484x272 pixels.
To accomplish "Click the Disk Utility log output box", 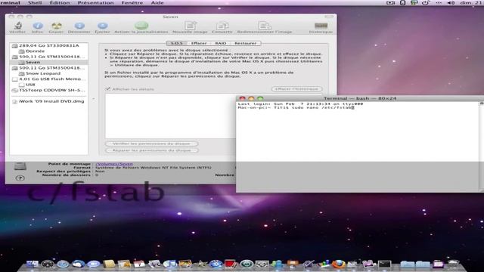I will [x=170, y=116].
